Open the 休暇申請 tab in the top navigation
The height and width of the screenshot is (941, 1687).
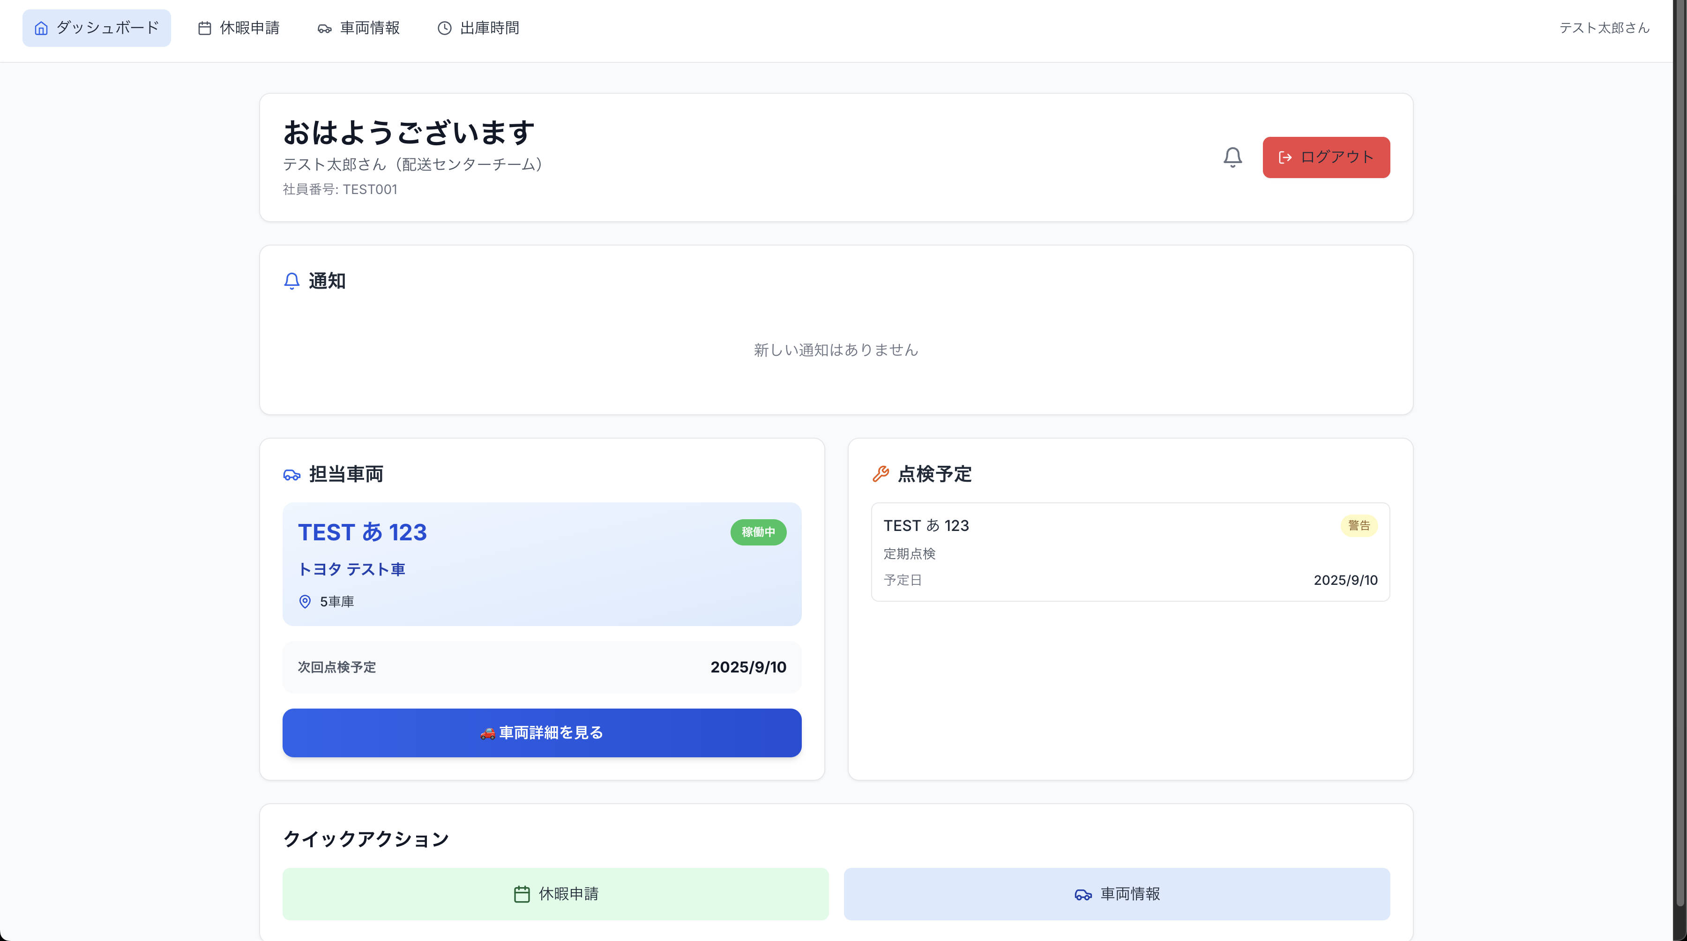pyautogui.click(x=239, y=28)
